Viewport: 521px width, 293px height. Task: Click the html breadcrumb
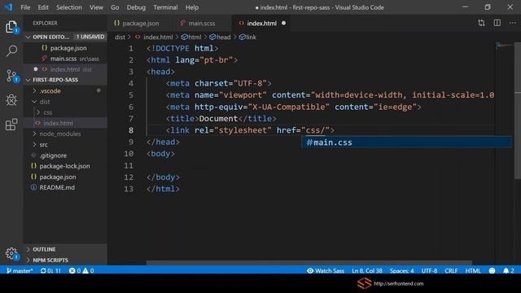192,37
